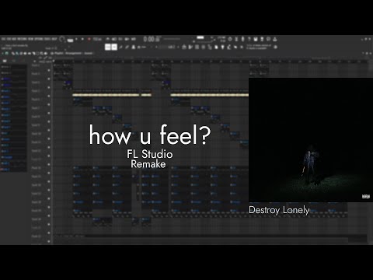
Task: Open the pattern selector dropdown
Action: tap(169, 47)
